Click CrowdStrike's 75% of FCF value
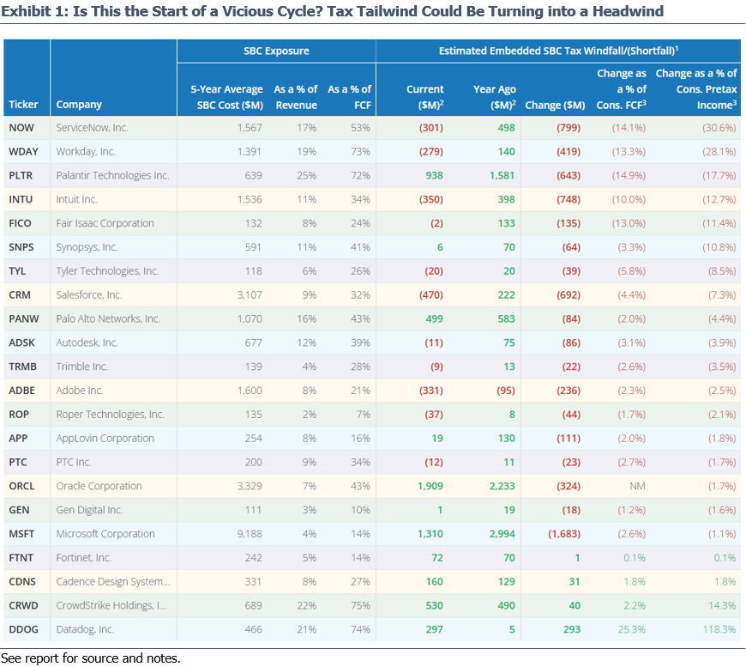The width and height of the screenshot is (746, 667). point(360,605)
